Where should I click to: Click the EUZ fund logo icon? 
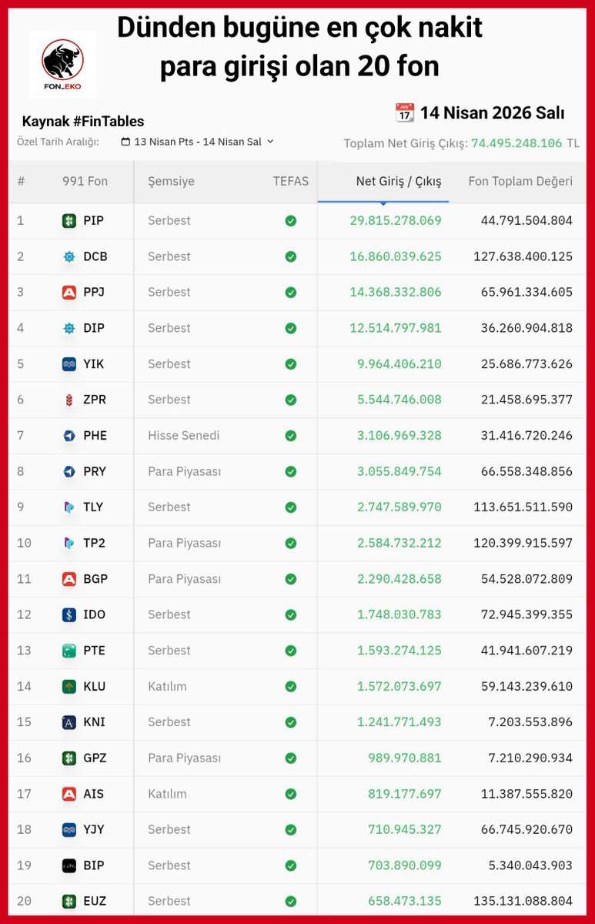[x=69, y=901]
